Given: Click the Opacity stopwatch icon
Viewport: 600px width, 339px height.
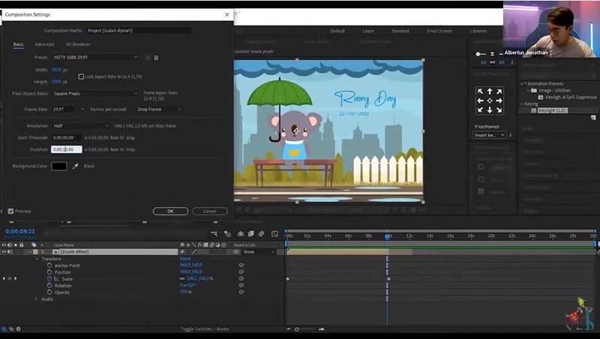Looking at the screenshot, I should pyautogui.click(x=49, y=292).
